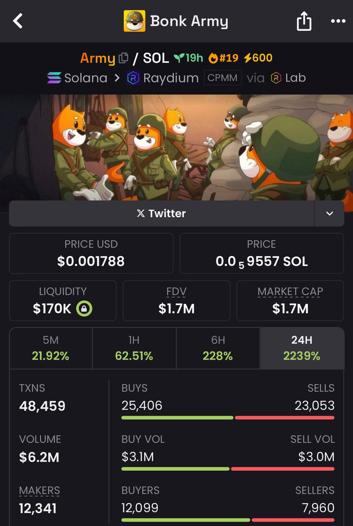Tap the Solana chain logo
Viewport: 353px width, 526px height.
click(x=54, y=78)
